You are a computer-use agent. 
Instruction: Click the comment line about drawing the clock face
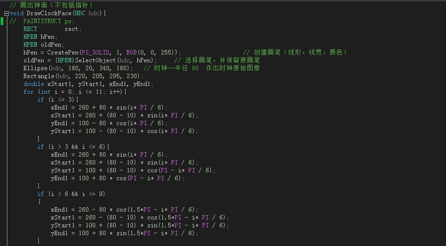(51, 5)
